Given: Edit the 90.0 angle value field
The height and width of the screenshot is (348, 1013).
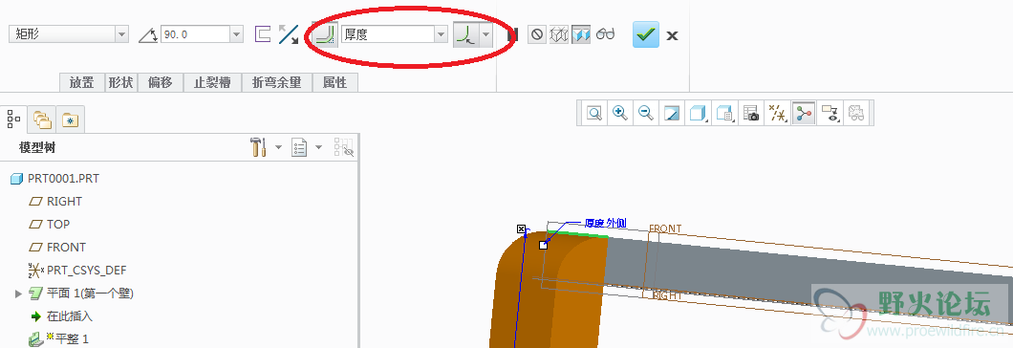Looking at the screenshot, I should pos(194,34).
